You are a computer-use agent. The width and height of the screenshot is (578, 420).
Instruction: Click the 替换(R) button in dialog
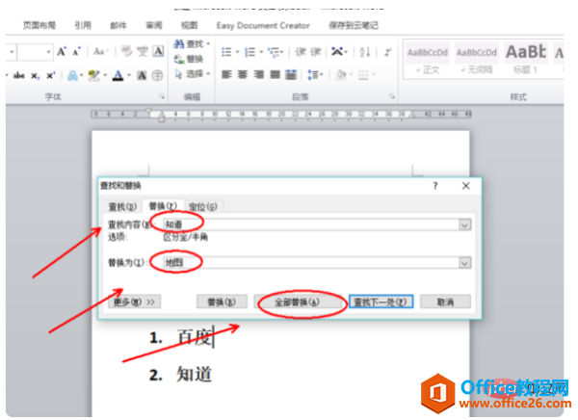tap(222, 302)
